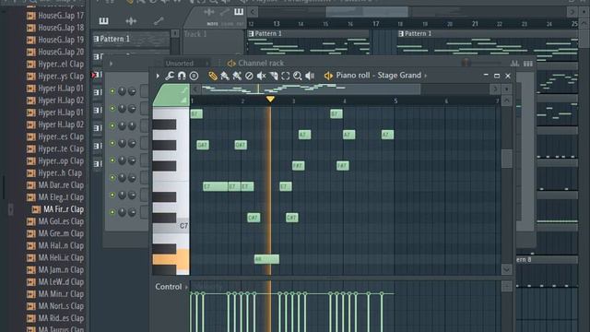Viewport: 590px width, 332px height.
Task: Toggle the magnet snap icon in piano roll
Action: click(182, 76)
